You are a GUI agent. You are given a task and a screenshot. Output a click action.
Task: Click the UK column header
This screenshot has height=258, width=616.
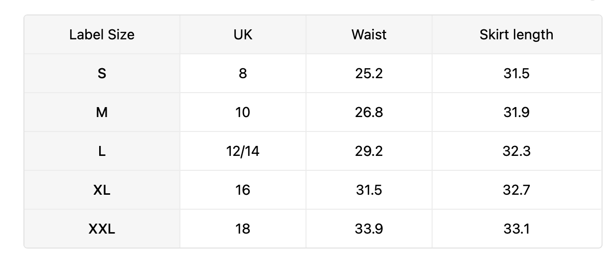pyautogui.click(x=243, y=34)
